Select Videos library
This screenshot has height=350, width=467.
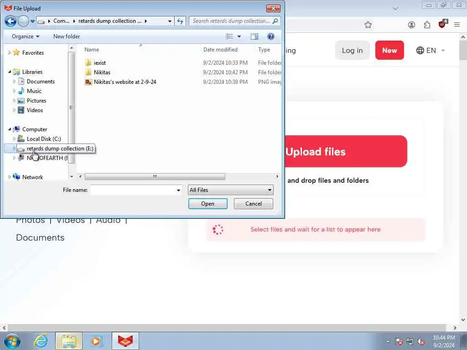[x=35, y=110]
